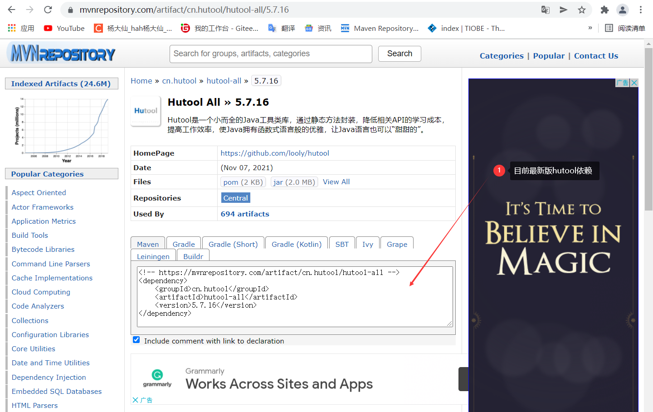Open the Apps grid bookmark
The width and height of the screenshot is (653, 412).
click(x=21, y=28)
